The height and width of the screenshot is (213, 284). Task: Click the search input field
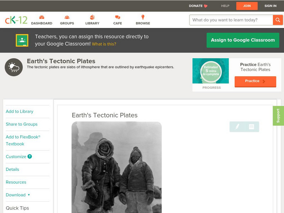231,20
